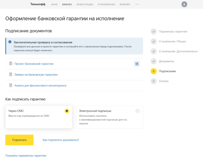Switch to the Инвестиции tab
The height and width of the screenshot is (160, 203).
coord(85,4)
